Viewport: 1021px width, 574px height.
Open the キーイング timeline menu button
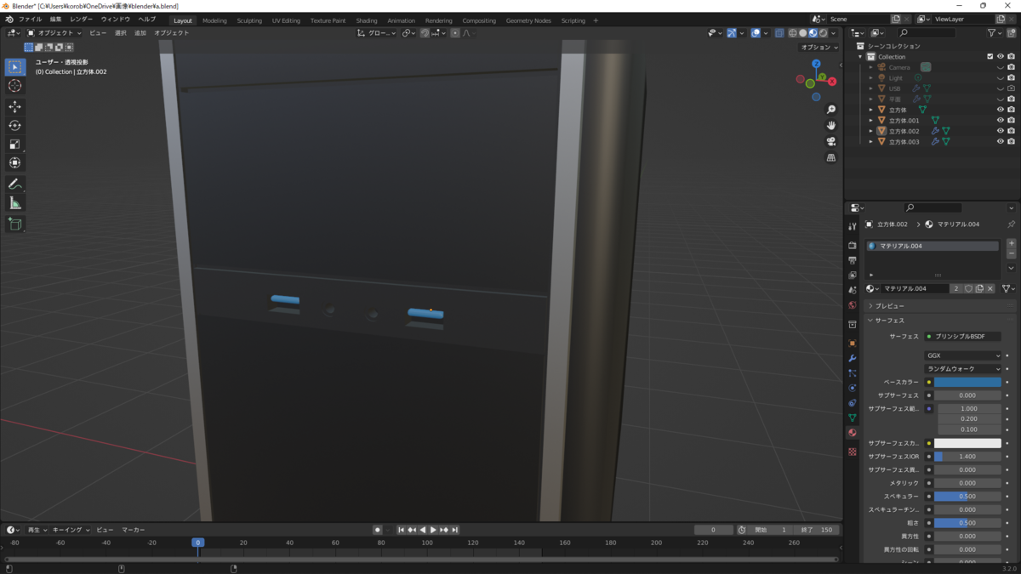point(71,530)
